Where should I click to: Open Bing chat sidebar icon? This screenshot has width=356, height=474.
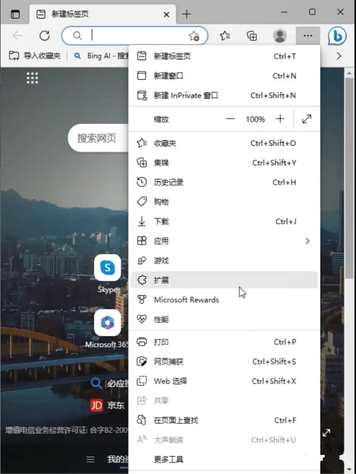337,36
